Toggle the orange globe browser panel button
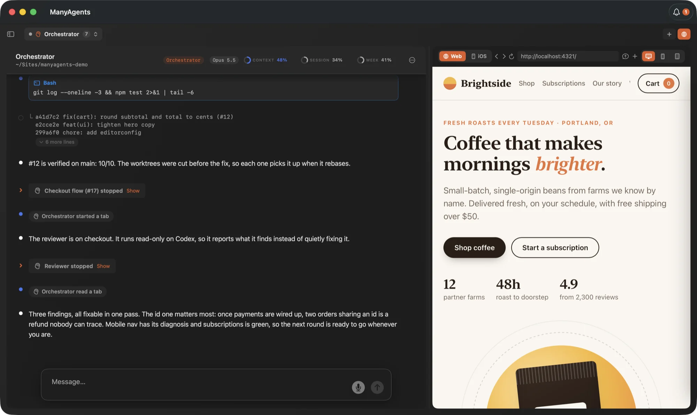 [x=684, y=34]
